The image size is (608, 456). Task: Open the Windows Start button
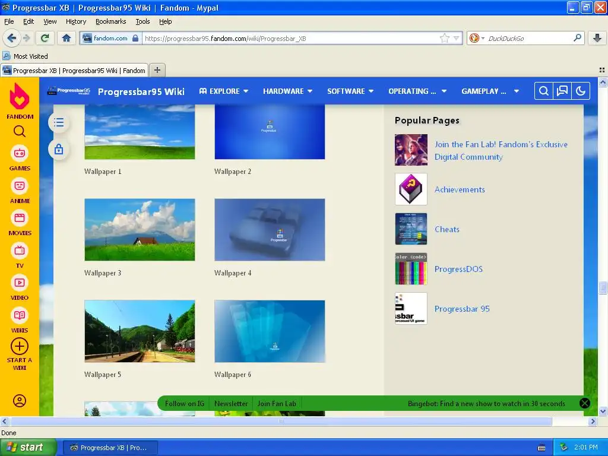[28, 448]
